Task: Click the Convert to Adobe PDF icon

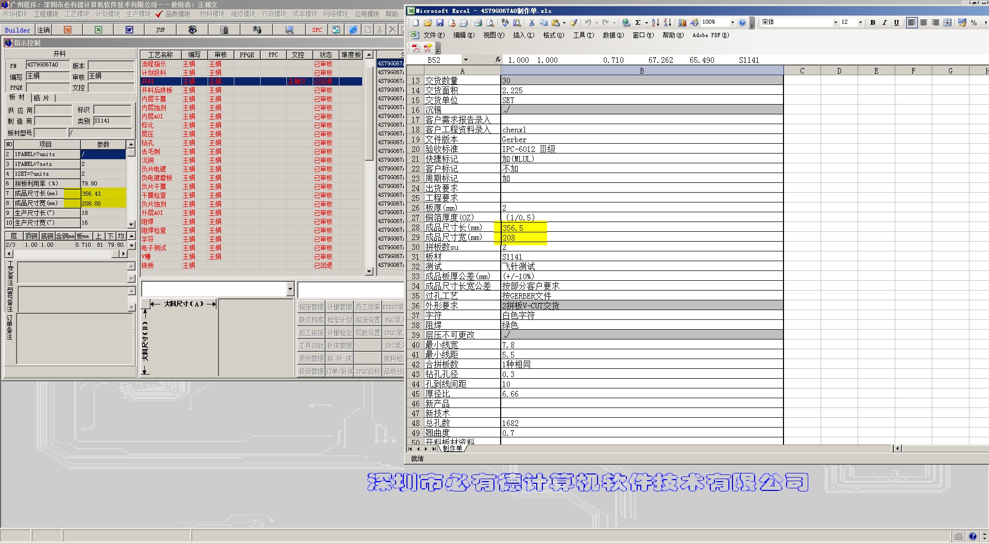Action: point(416,48)
